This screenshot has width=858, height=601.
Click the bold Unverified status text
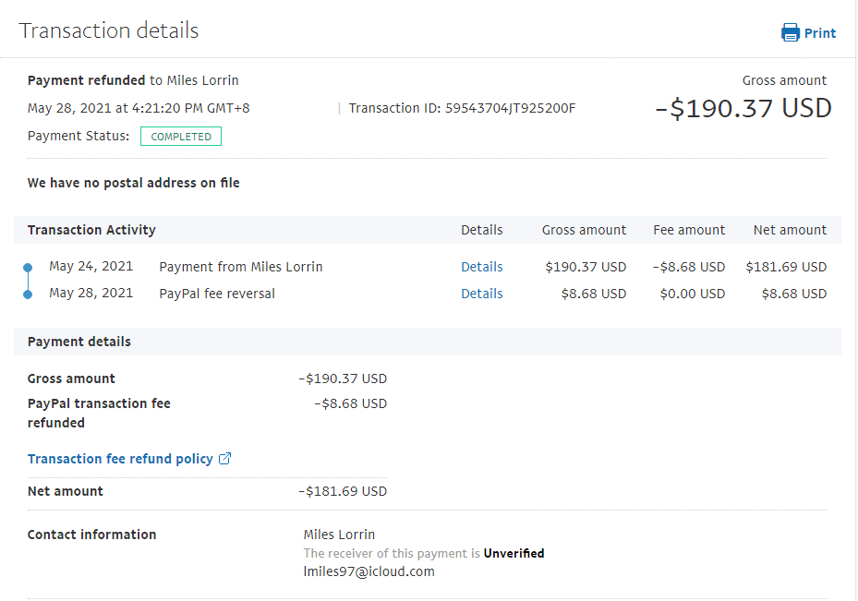click(x=514, y=554)
